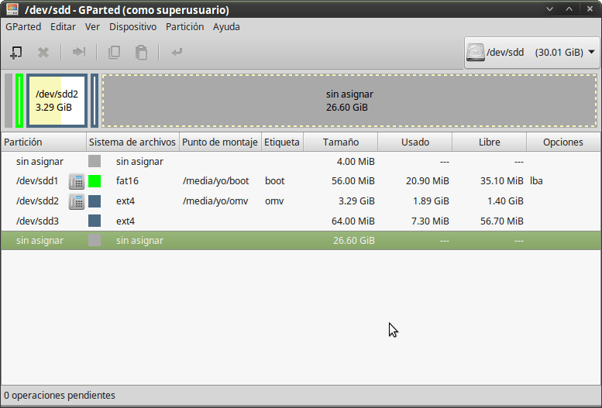Click the Tamaño column header
The width and height of the screenshot is (602, 408).
point(341,142)
